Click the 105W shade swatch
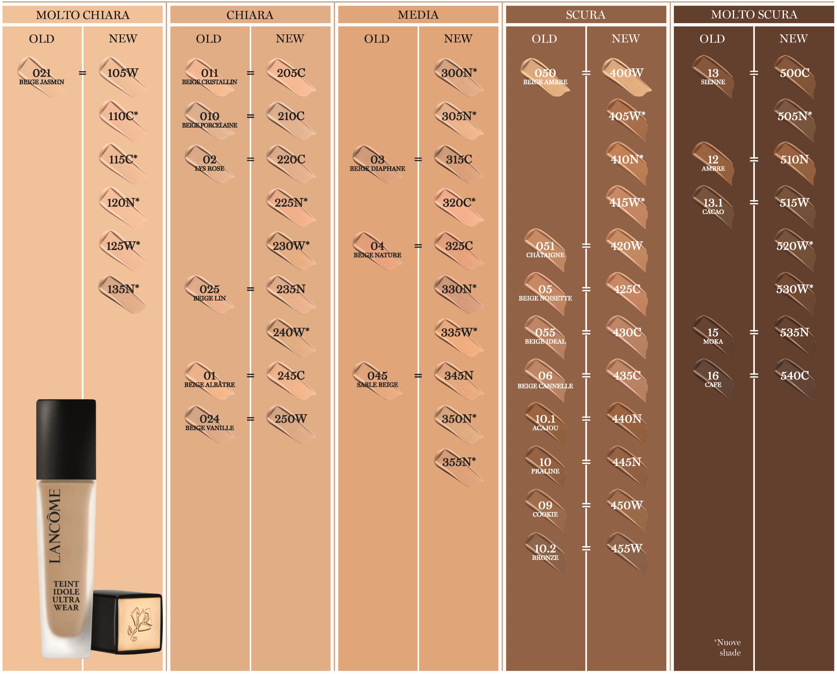Image resolution: width=837 pixels, height=674 pixels. (123, 77)
